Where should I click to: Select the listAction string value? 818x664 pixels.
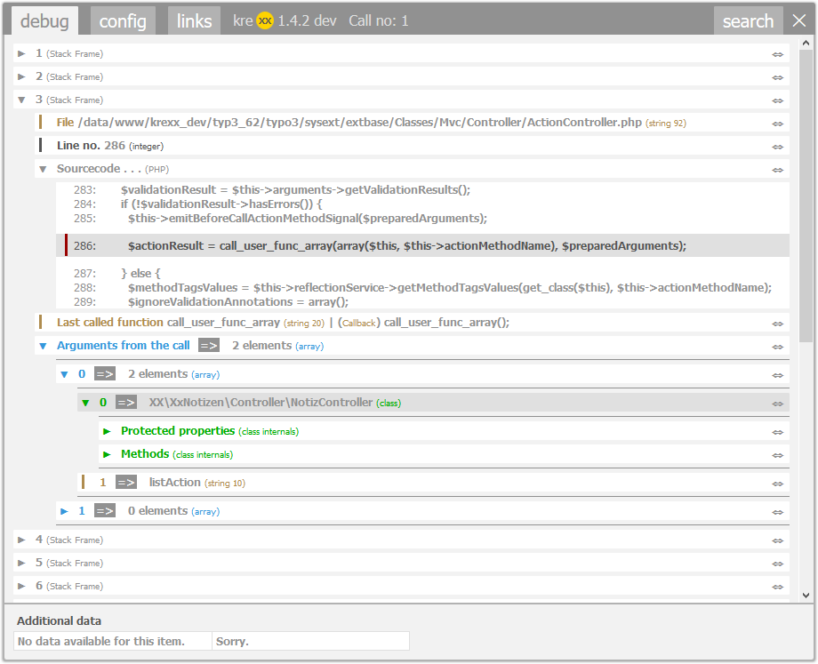[x=175, y=483]
